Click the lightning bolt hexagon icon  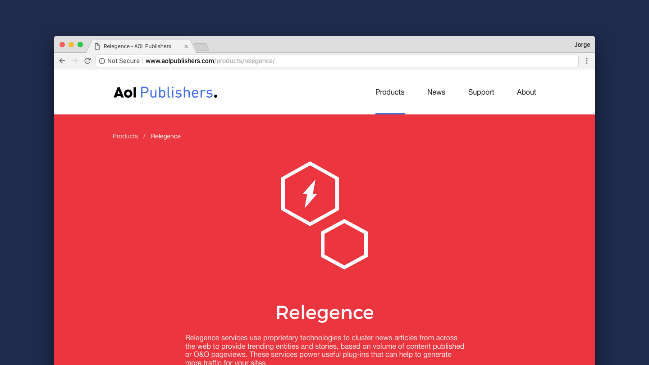pyautogui.click(x=310, y=193)
